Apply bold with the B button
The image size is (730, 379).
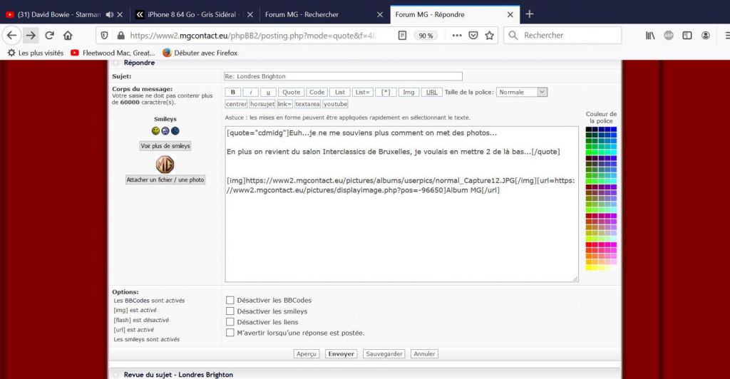(x=233, y=92)
